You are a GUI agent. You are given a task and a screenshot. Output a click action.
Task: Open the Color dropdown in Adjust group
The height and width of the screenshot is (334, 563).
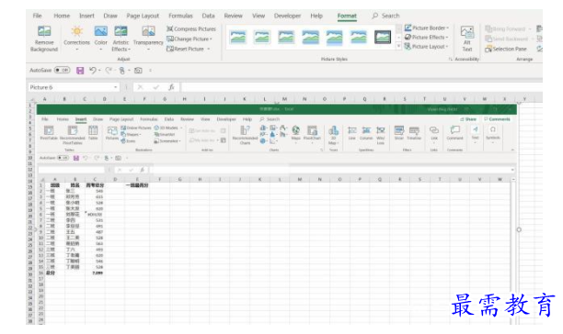[x=100, y=39]
